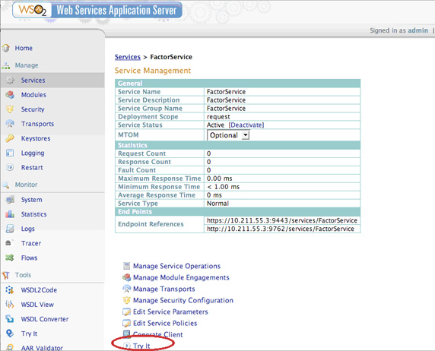Open Logging from the sidebar

coord(33,153)
